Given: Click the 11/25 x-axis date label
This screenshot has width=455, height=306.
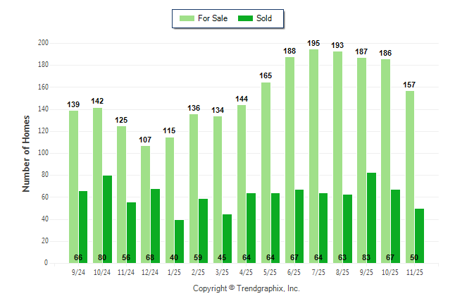Looking at the screenshot, I should [414, 271].
